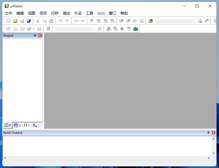Open Manage Multi-Project Workspace icon
The image size is (219, 168).
[115, 29]
